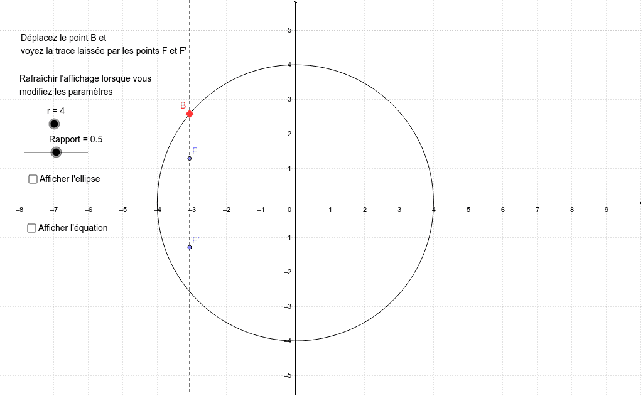Click the 'Rafraîchir l'affichage lorsque vous' text

85,78
